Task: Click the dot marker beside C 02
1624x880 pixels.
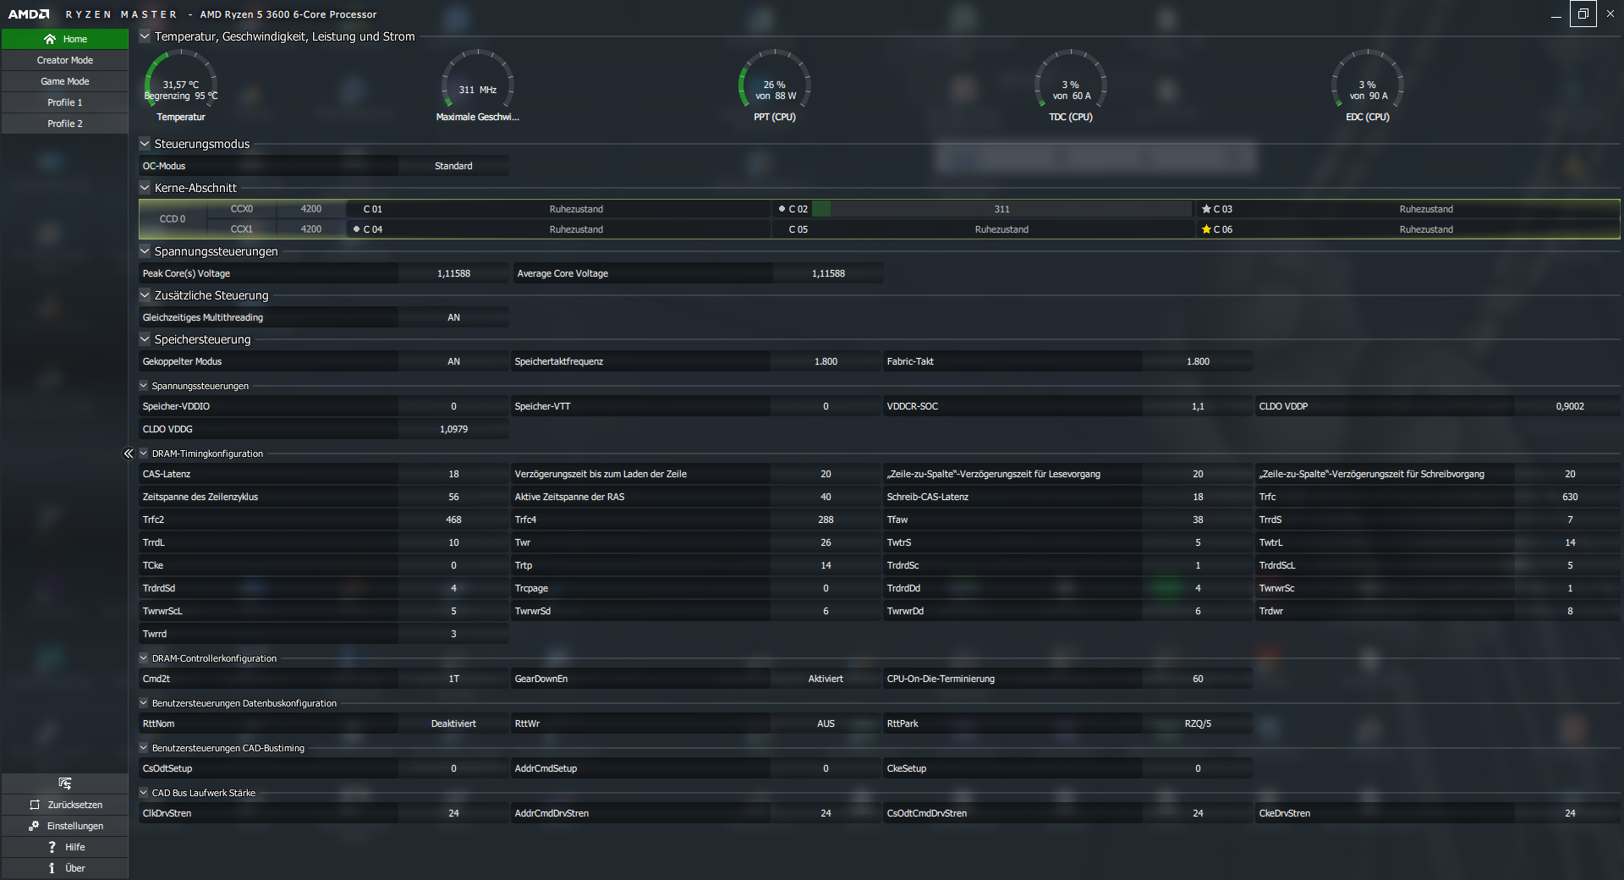Action: coord(782,209)
